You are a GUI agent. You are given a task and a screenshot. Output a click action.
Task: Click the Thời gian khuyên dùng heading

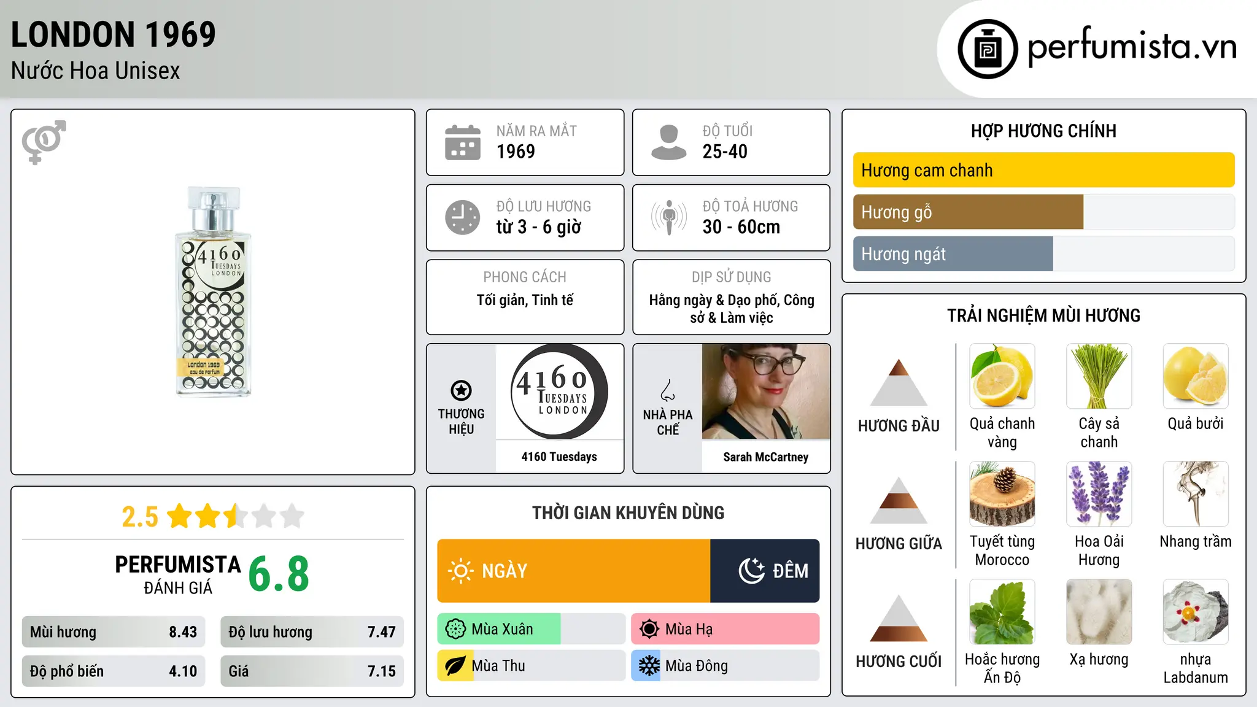tap(628, 513)
